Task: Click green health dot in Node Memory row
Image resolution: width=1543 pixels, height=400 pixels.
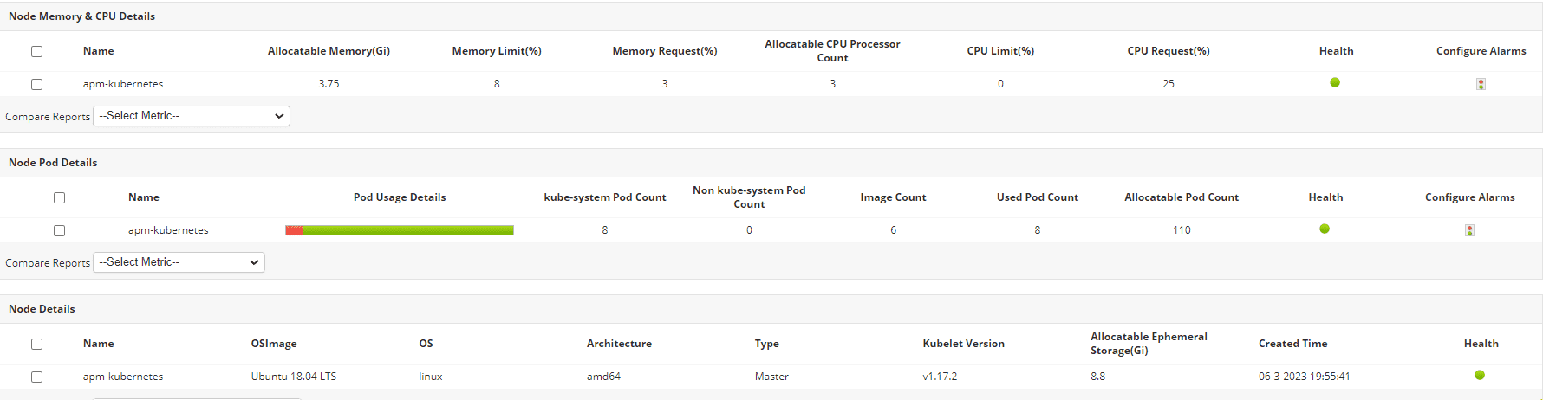Action: 1335,82
